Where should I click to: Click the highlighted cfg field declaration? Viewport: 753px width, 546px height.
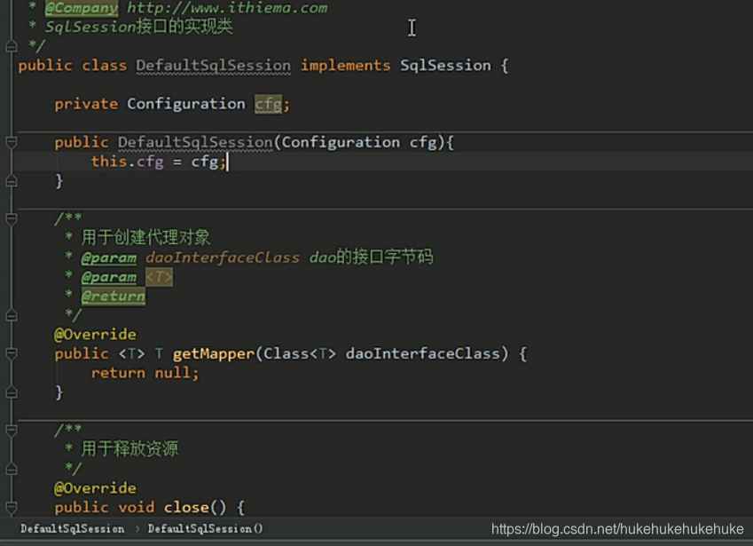click(268, 104)
